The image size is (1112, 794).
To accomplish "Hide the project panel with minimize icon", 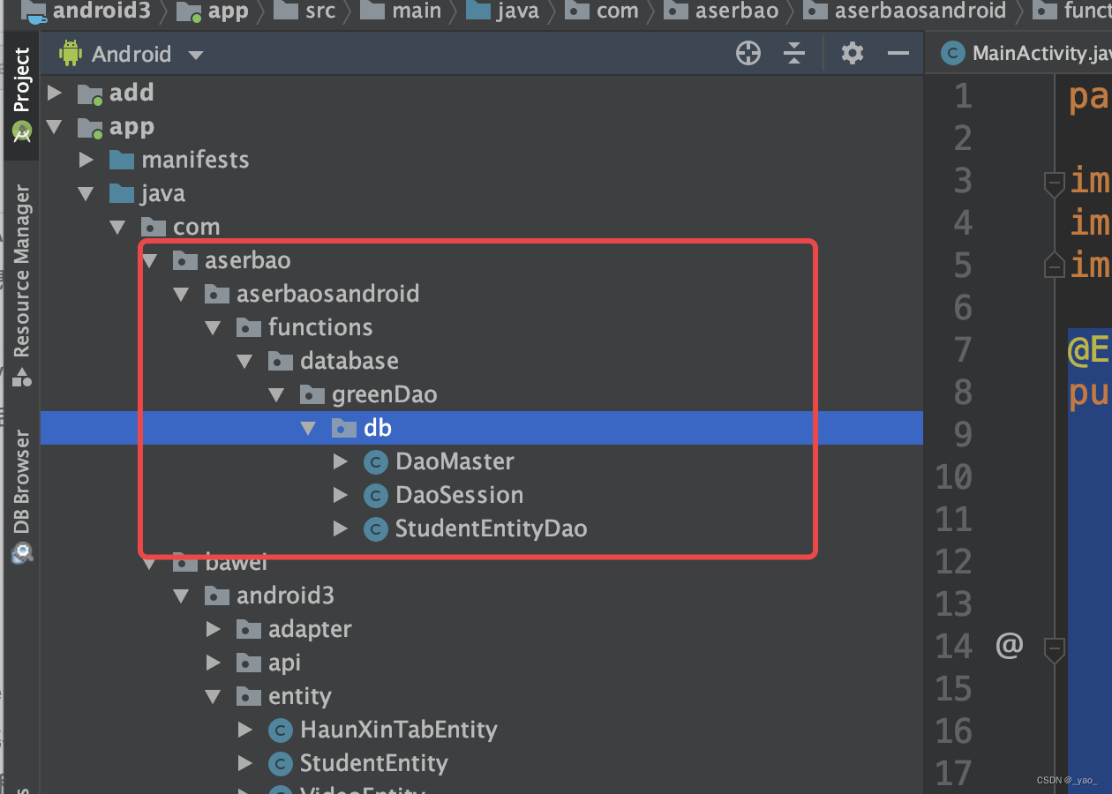I will point(898,54).
